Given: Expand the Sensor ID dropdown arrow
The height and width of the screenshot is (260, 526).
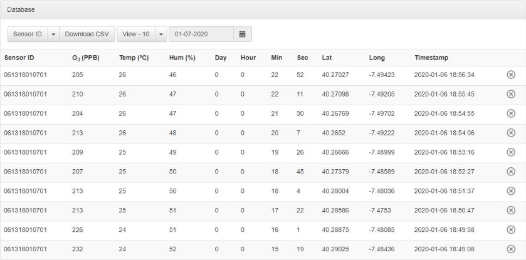Looking at the screenshot, I should point(53,34).
